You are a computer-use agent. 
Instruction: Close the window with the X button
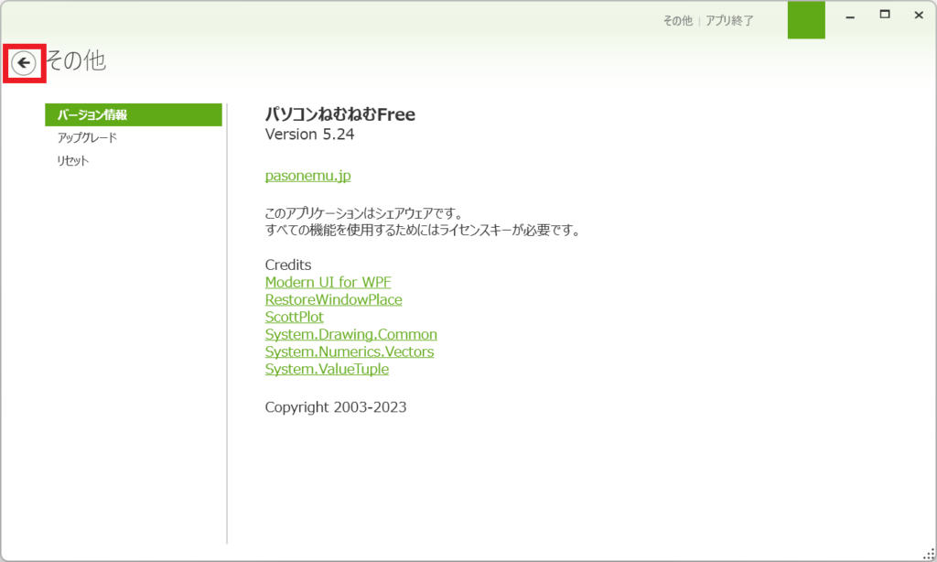(919, 15)
